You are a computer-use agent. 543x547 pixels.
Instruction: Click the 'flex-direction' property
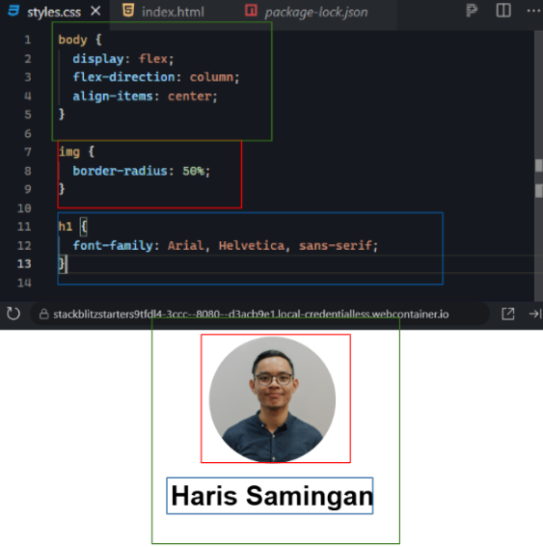(x=123, y=77)
